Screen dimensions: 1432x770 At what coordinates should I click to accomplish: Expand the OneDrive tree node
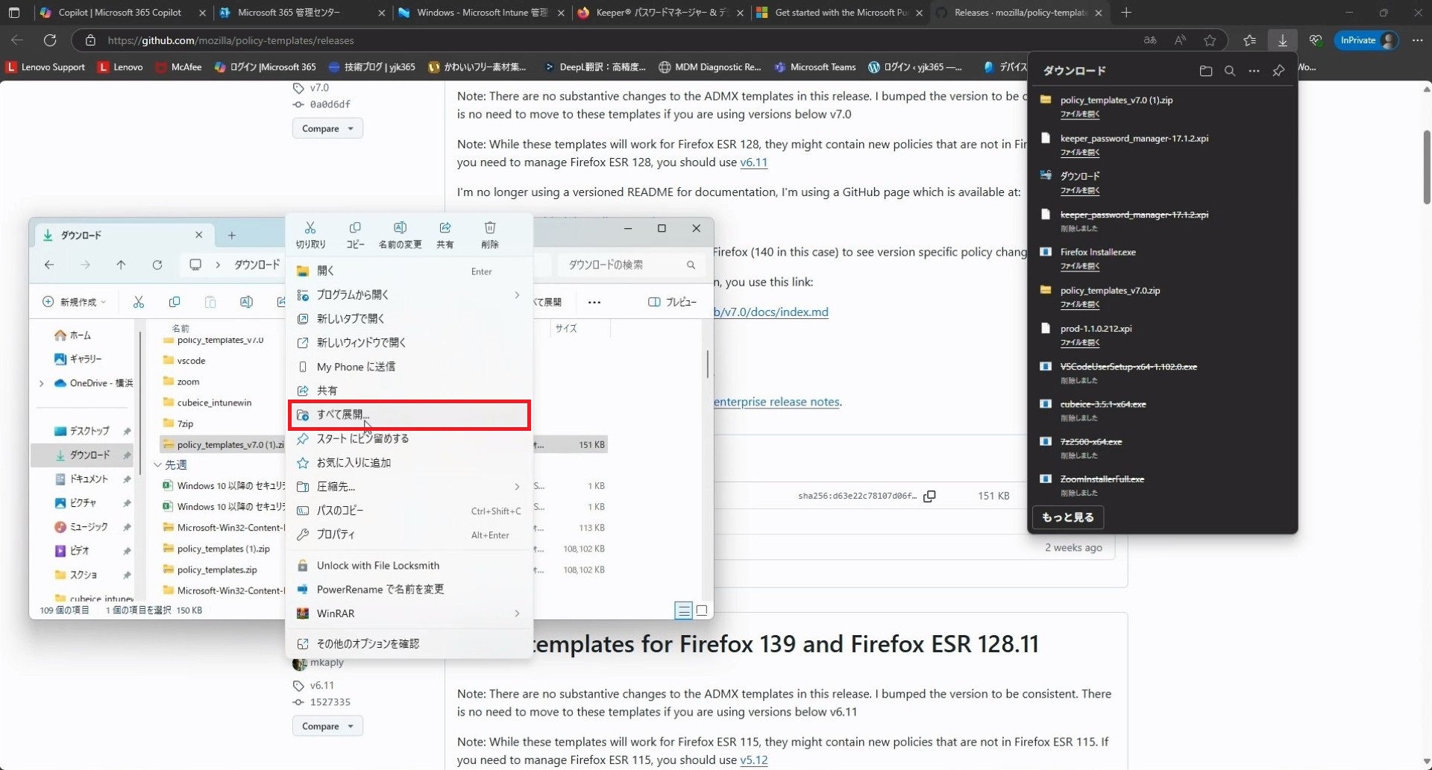42,384
